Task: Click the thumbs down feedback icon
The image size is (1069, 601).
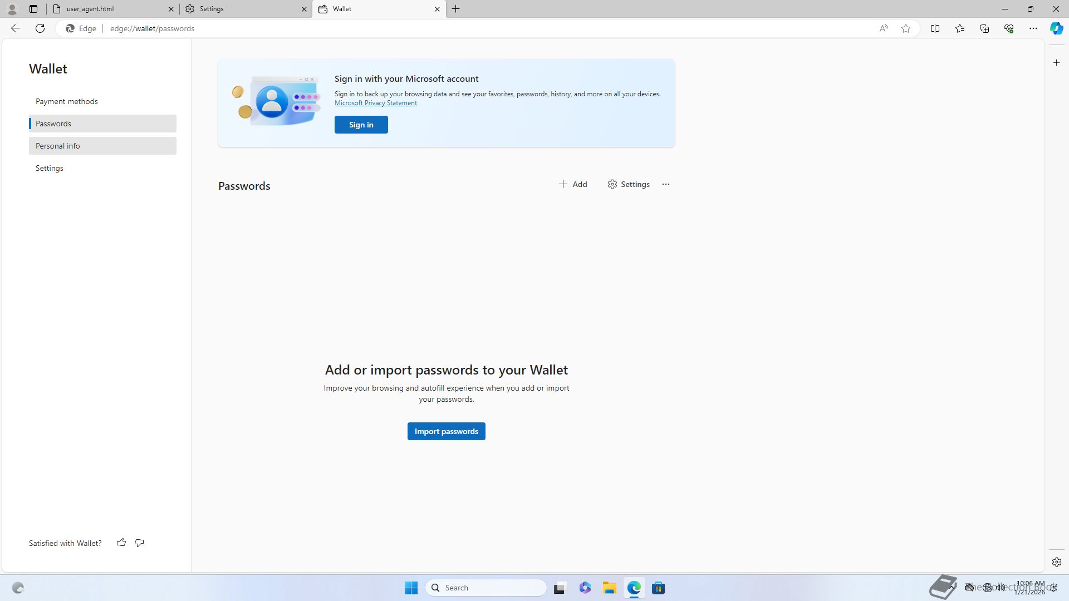Action: [x=139, y=543]
